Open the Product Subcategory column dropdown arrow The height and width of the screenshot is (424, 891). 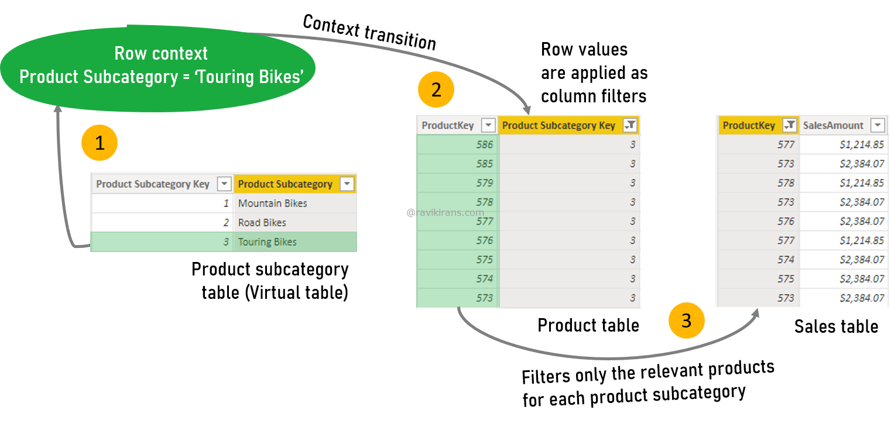tap(347, 184)
